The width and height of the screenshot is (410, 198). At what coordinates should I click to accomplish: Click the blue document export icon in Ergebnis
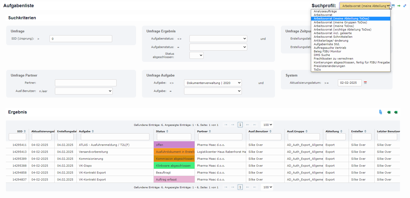tap(381, 112)
